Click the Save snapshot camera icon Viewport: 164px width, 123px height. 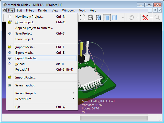tap(10, 85)
